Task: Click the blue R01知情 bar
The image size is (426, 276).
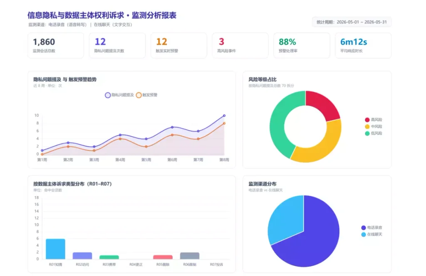Action: [55, 249]
